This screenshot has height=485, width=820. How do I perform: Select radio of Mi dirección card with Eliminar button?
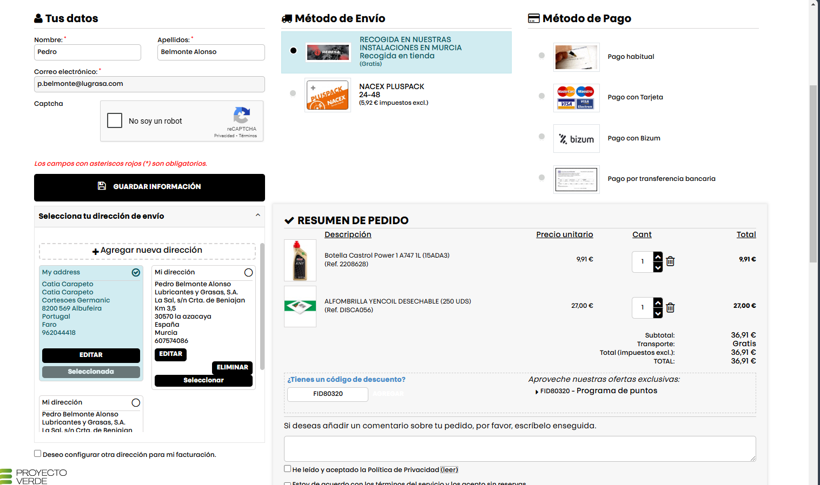pyautogui.click(x=249, y=273)
